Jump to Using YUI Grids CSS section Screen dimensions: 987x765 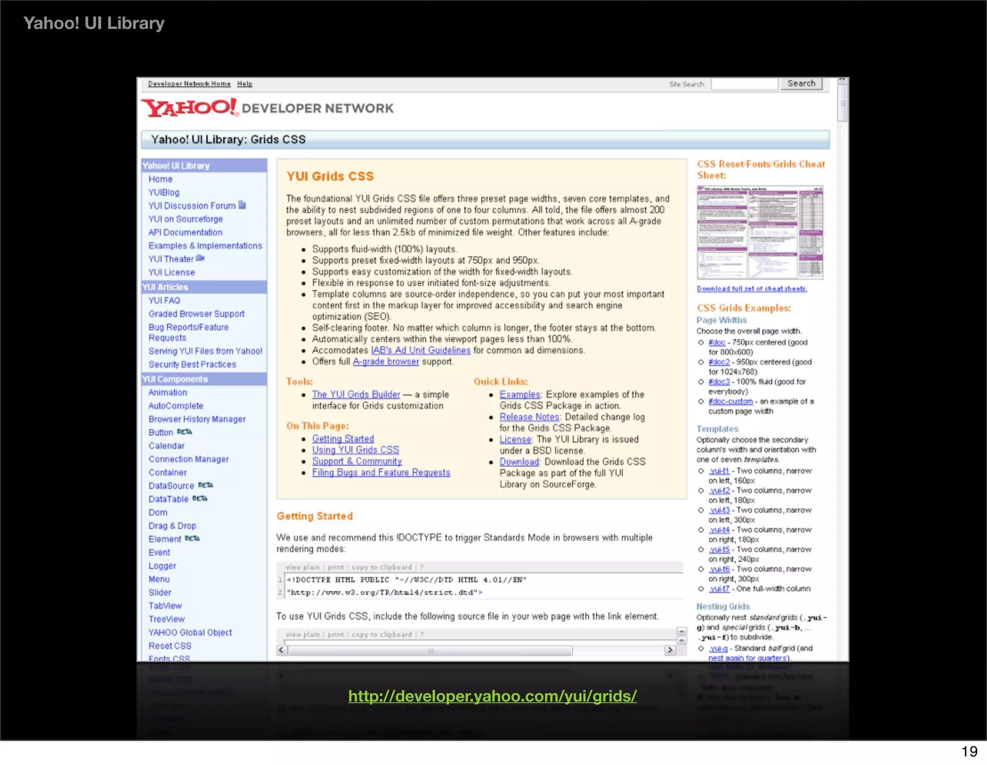click(356, 450)
